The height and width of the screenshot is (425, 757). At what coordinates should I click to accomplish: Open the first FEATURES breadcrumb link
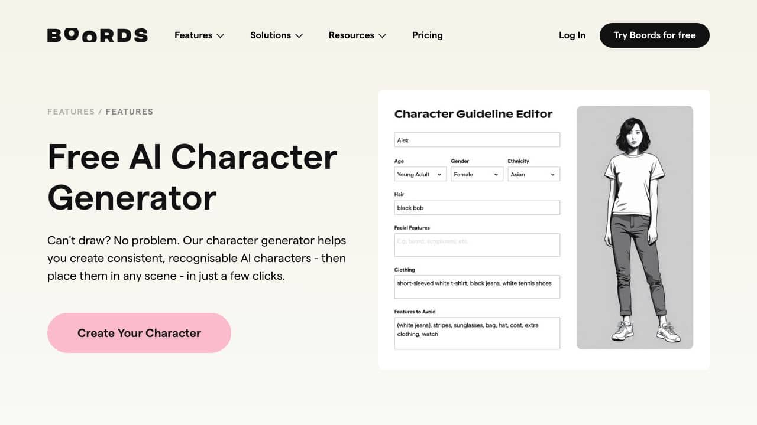coord(71,112)
